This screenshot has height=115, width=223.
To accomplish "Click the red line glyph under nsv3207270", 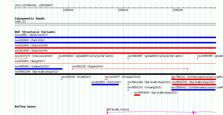I will 21,58.
